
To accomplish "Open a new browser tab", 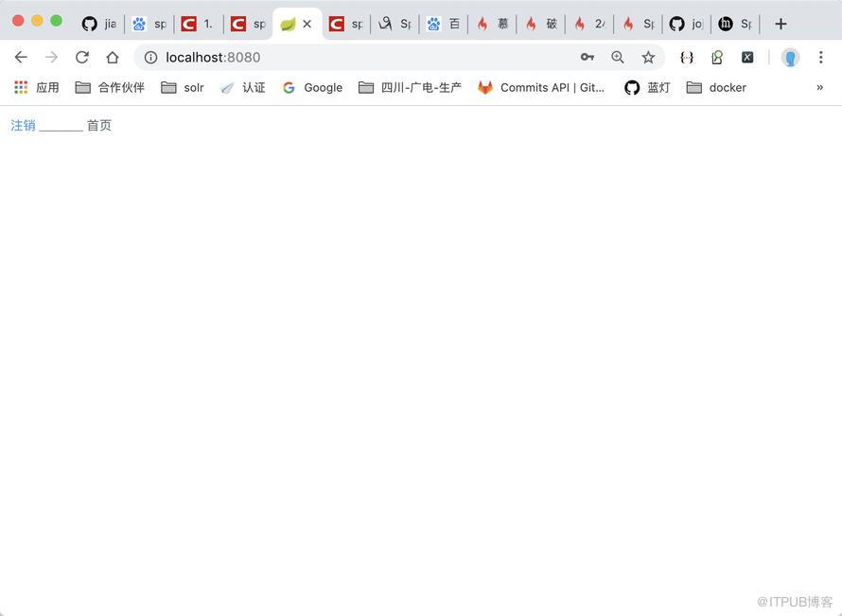I will 781,24.
